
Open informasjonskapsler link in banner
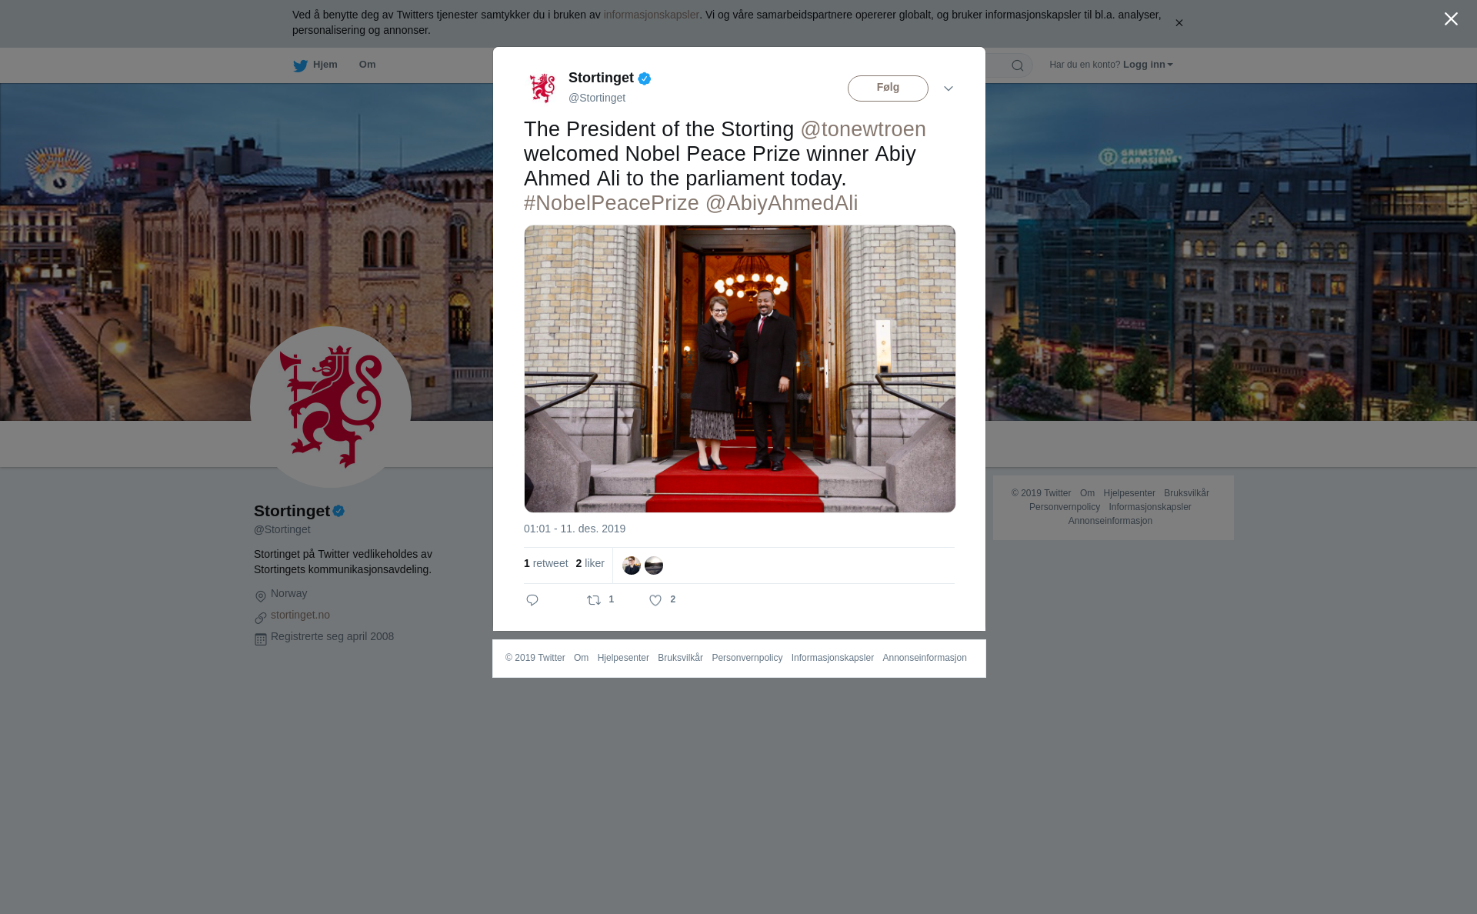pyautogui.click(x=651, y=15)
